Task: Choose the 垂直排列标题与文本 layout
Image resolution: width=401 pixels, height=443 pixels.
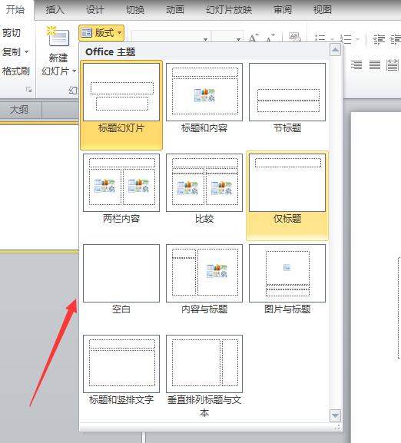Action: click(204, 376)
